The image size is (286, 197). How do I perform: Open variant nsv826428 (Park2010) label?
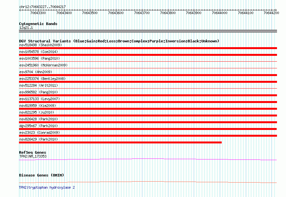[x=39, y=119]
